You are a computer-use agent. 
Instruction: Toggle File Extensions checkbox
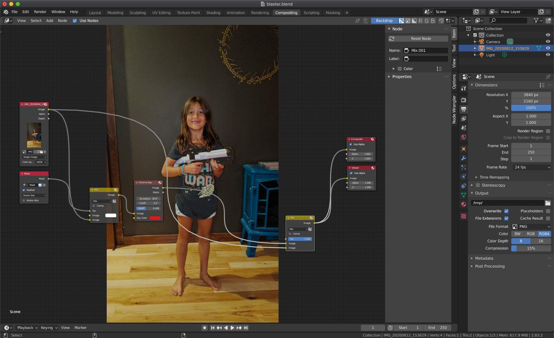(506, 218)
